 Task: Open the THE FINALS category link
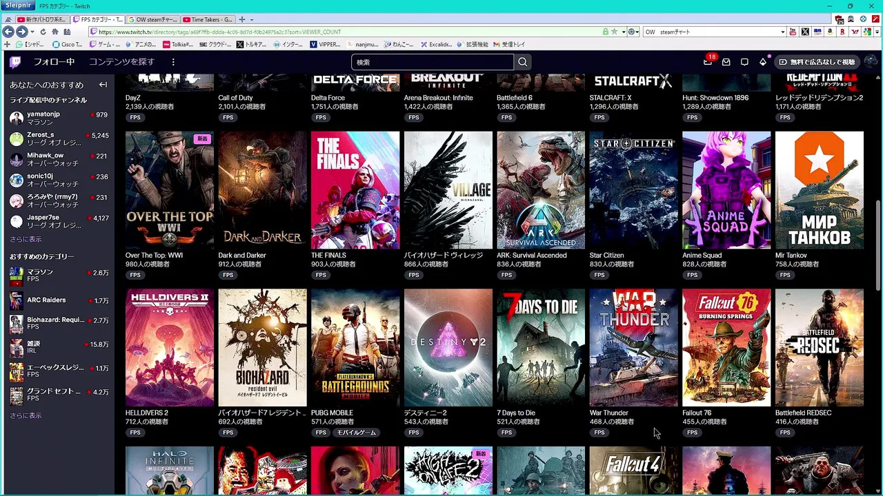point(328,255)
